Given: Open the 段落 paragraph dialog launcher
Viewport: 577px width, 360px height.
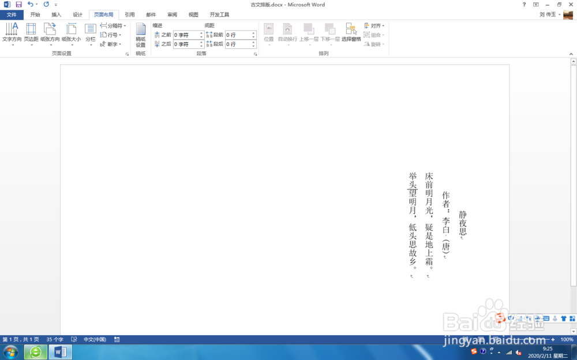Looking at the screenshot, I should [256, 54].
